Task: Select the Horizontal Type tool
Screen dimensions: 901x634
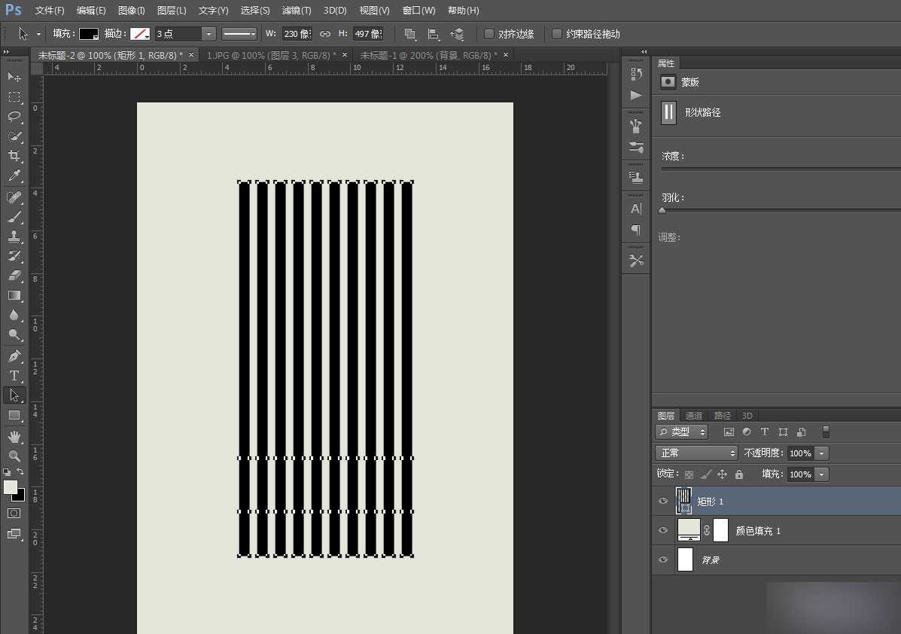Action: pos(14,376)
